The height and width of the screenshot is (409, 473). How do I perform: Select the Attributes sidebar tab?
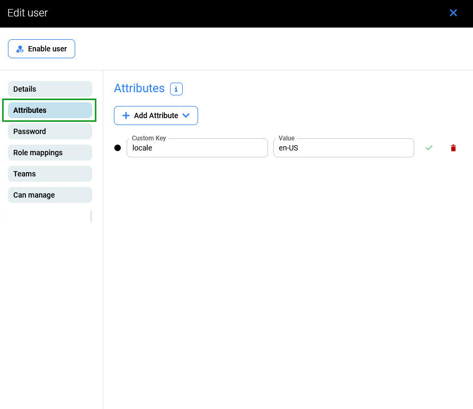click(50, 110)
